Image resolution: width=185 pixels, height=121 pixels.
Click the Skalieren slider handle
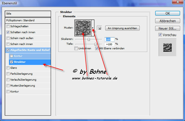[x=89, y=39]
